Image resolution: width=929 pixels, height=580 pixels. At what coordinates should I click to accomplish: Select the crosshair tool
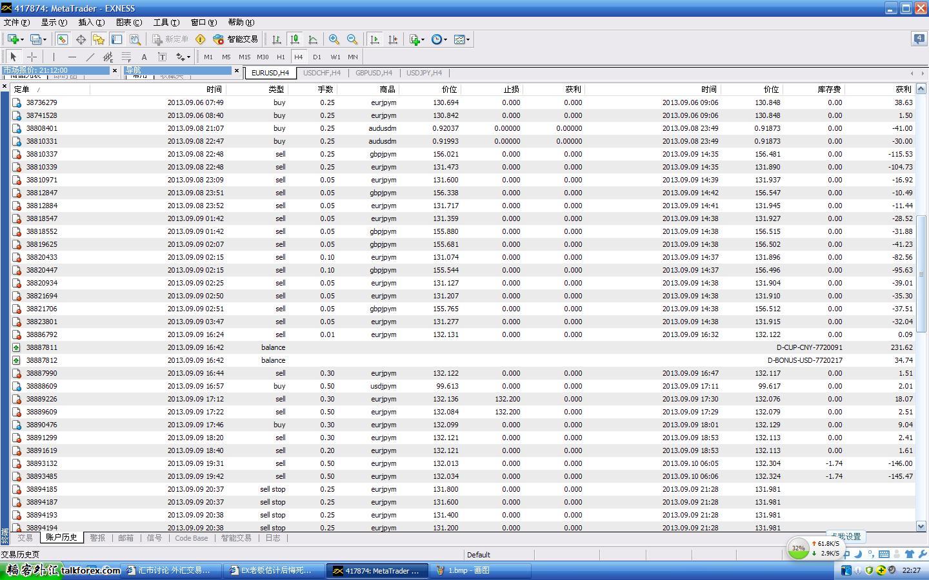click(32, 57)
